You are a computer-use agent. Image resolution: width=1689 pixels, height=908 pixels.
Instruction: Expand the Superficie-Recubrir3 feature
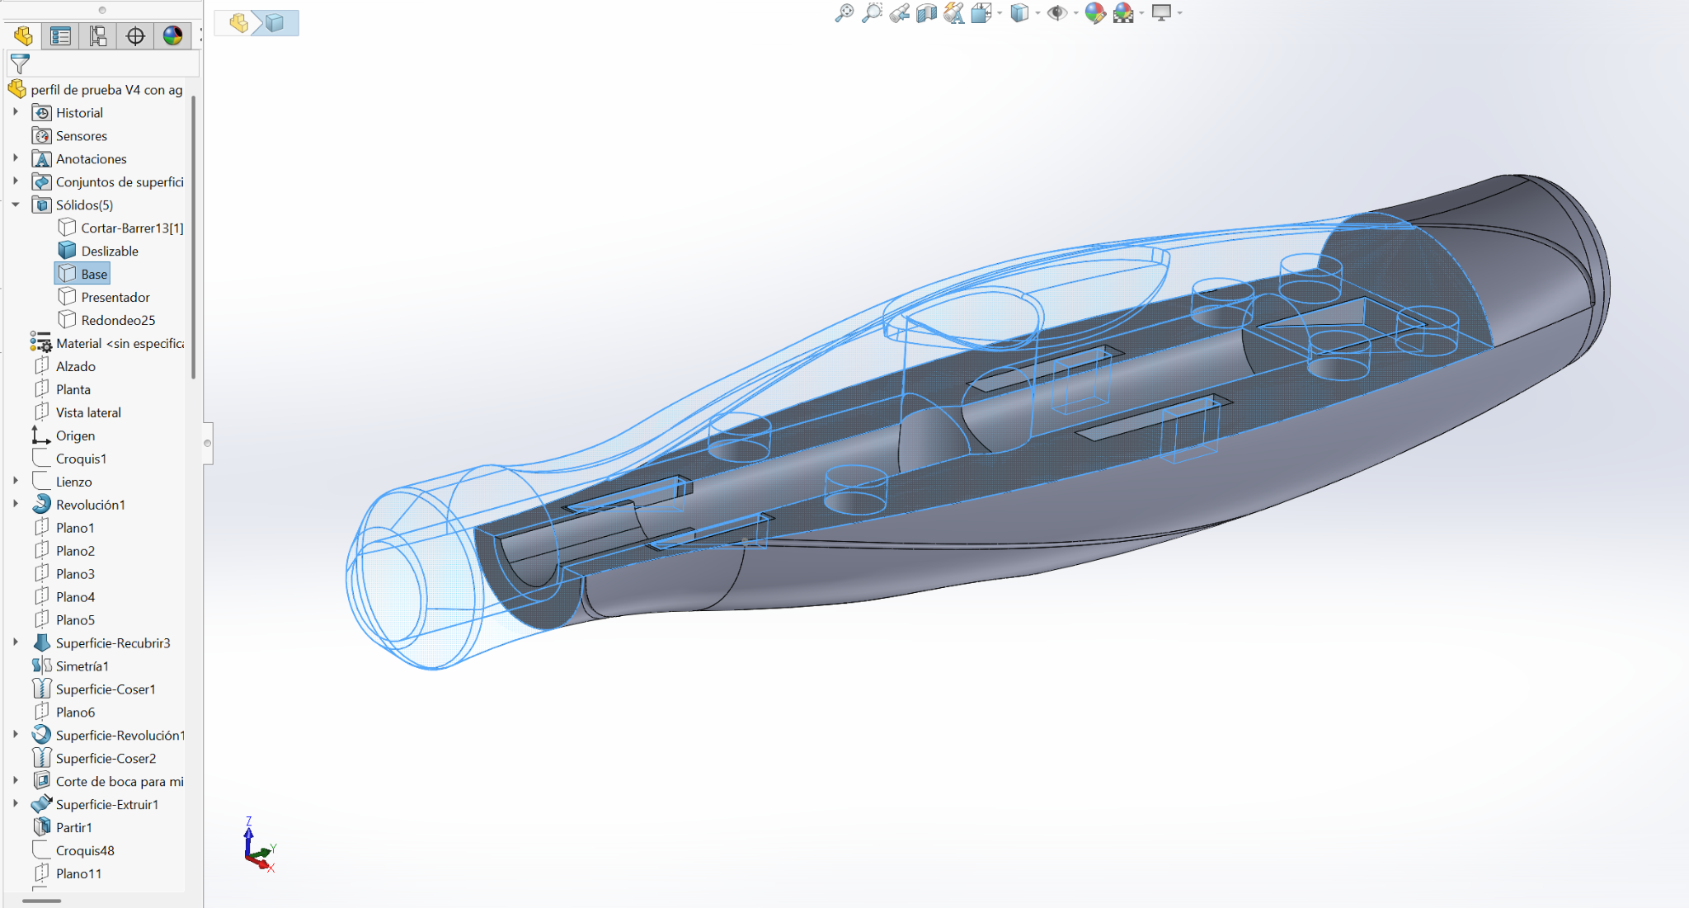pyautogui.click(x=16, y=642)
